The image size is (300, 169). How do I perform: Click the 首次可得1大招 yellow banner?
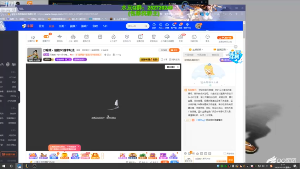pyautogui.click(x=149, y=59)
